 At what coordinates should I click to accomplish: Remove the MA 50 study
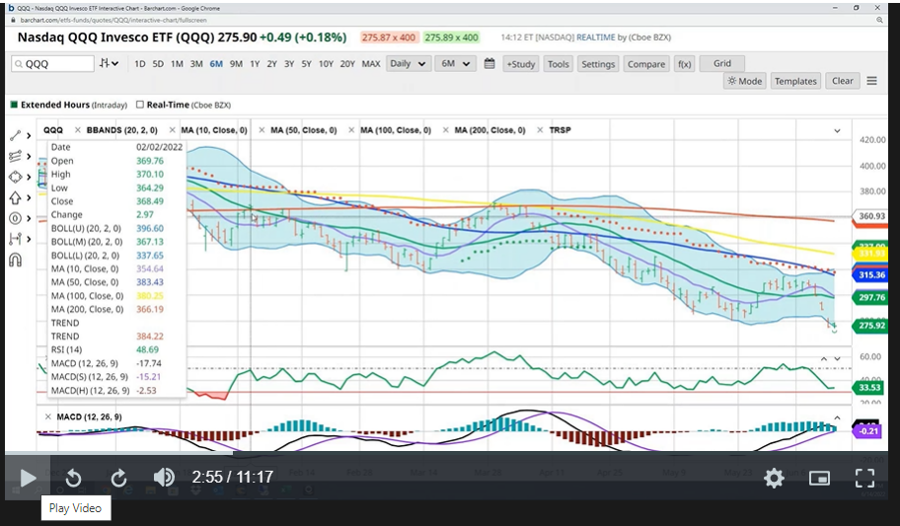262,130
